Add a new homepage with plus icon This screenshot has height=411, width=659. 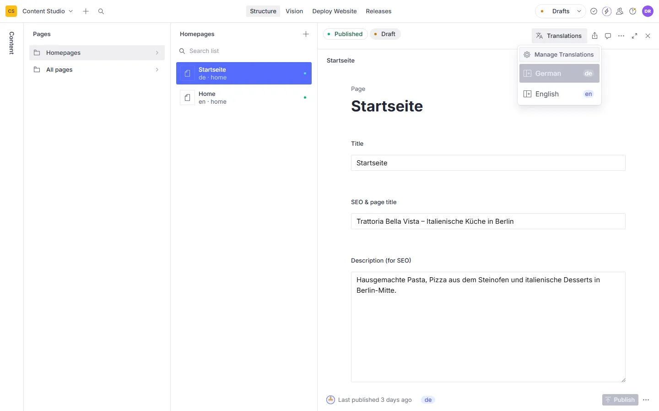point(306,34)
